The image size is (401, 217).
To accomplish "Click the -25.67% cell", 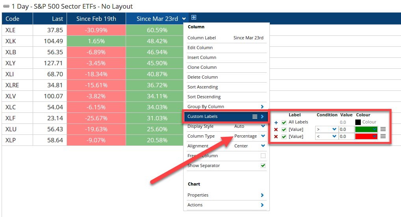I will click(x=96, y=118).
